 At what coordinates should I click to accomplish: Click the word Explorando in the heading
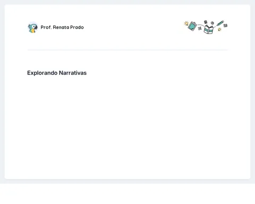pyautogui.click(x=42, y=73)
